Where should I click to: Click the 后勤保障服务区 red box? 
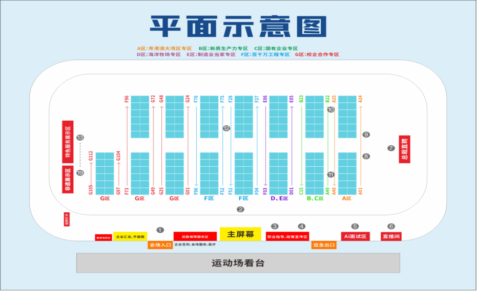pyautogui.click(x=195, y=237)
